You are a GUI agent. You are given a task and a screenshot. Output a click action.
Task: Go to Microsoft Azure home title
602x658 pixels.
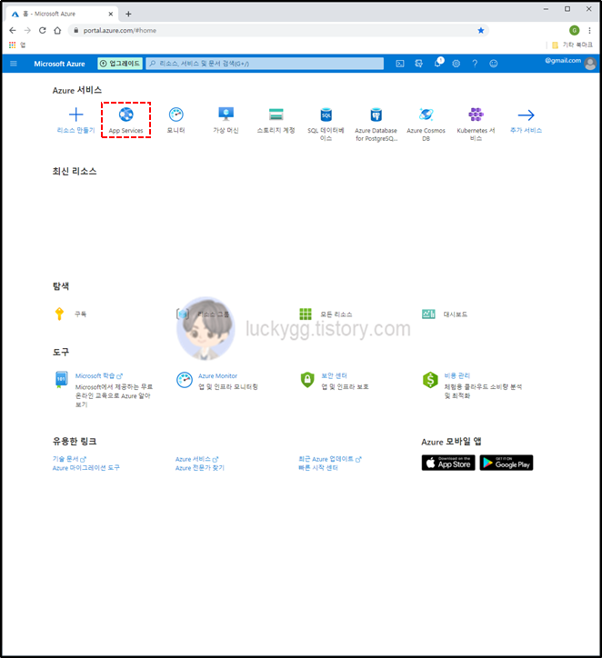point(59,64)
